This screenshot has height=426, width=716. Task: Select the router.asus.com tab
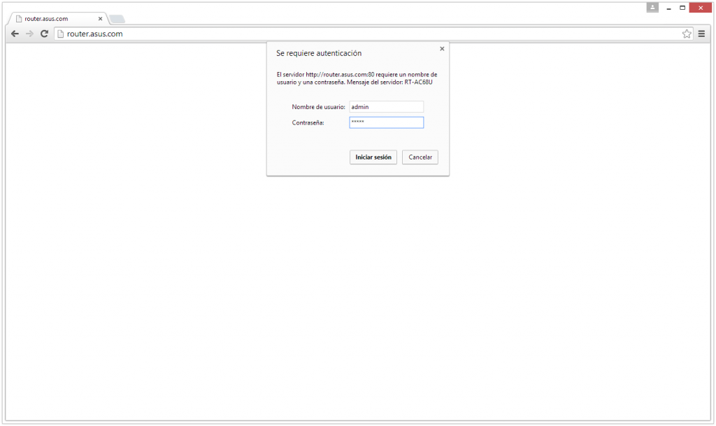tap(57, 19)
